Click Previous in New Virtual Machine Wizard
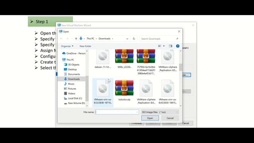 [137, 124]
